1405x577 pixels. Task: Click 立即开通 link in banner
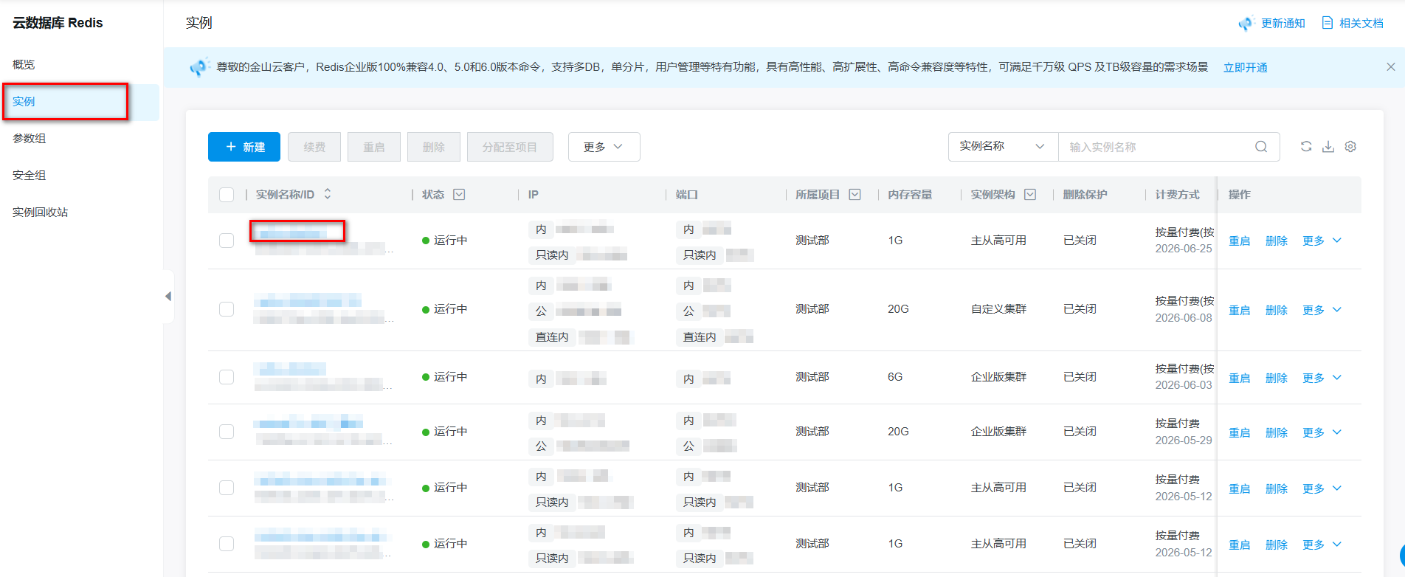tap(1246, 67)
